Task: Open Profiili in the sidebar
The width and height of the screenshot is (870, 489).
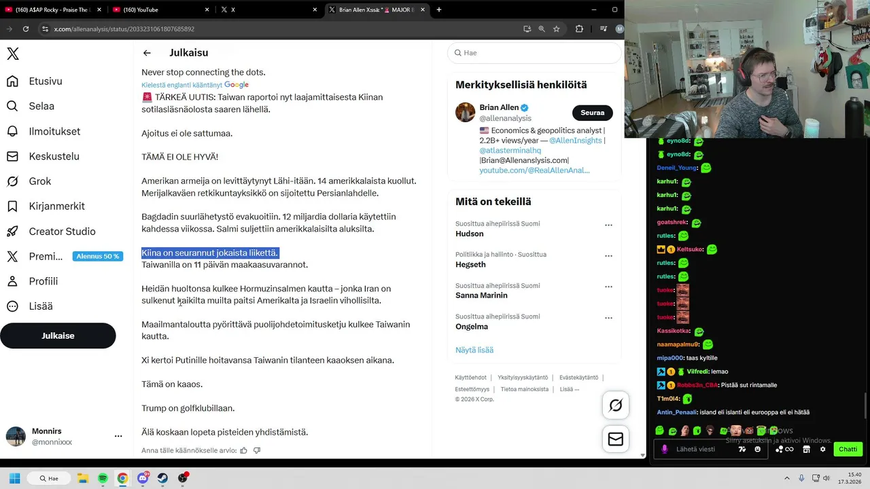Action: coord(31,281)
